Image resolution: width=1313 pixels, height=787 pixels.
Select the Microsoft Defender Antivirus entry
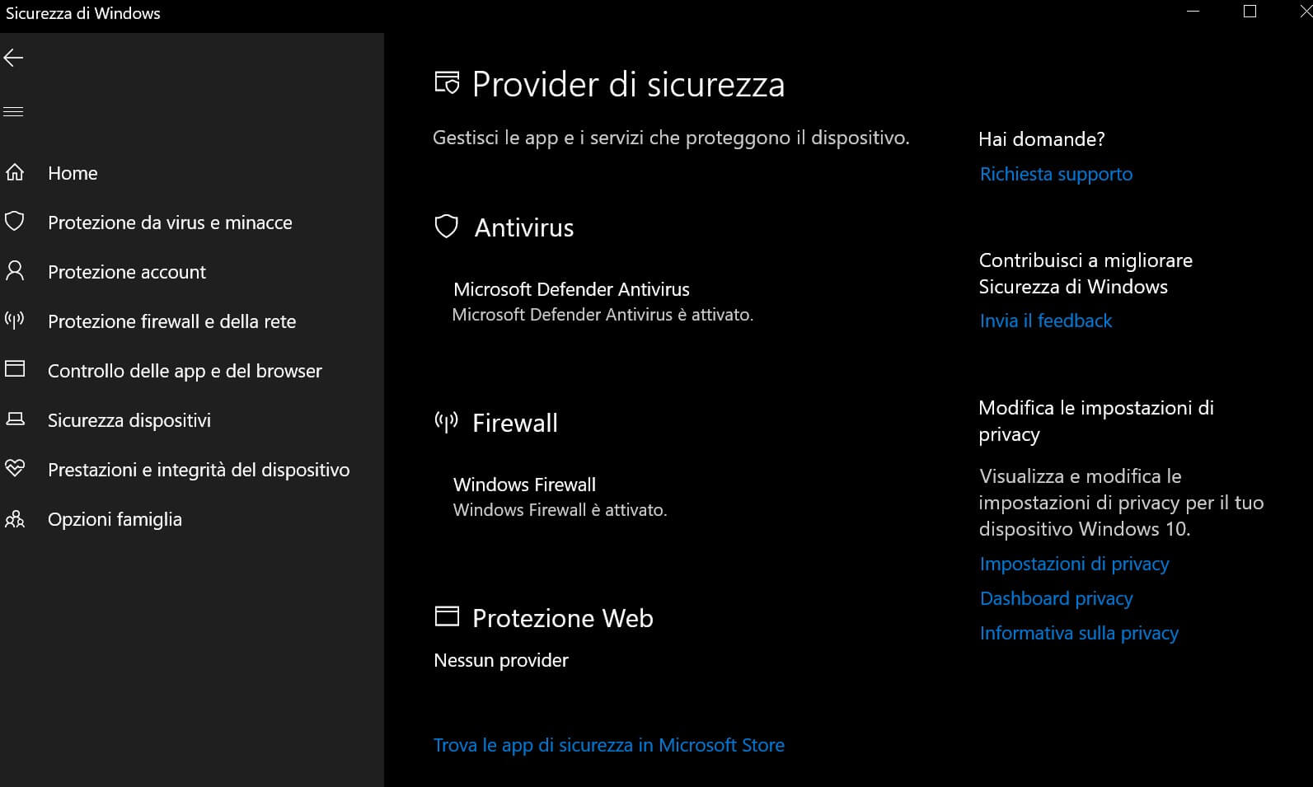pos(571,289)
